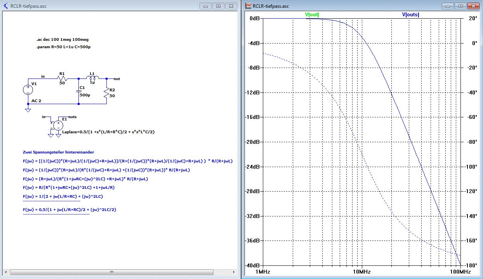Click the E1 Laplace source symbol

(x=58, y=125)
